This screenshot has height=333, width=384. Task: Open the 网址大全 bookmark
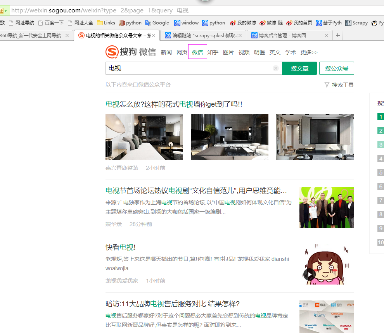[80, 23]
